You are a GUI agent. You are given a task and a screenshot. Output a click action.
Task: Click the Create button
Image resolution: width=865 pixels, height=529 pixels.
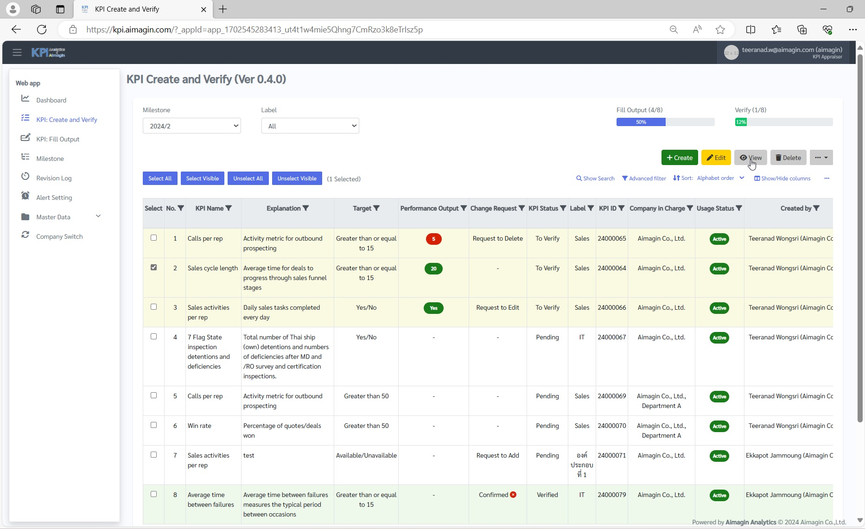[x=679, y=157]
